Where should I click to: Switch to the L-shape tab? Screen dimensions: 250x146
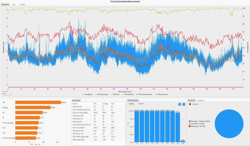tap(22, 4)
